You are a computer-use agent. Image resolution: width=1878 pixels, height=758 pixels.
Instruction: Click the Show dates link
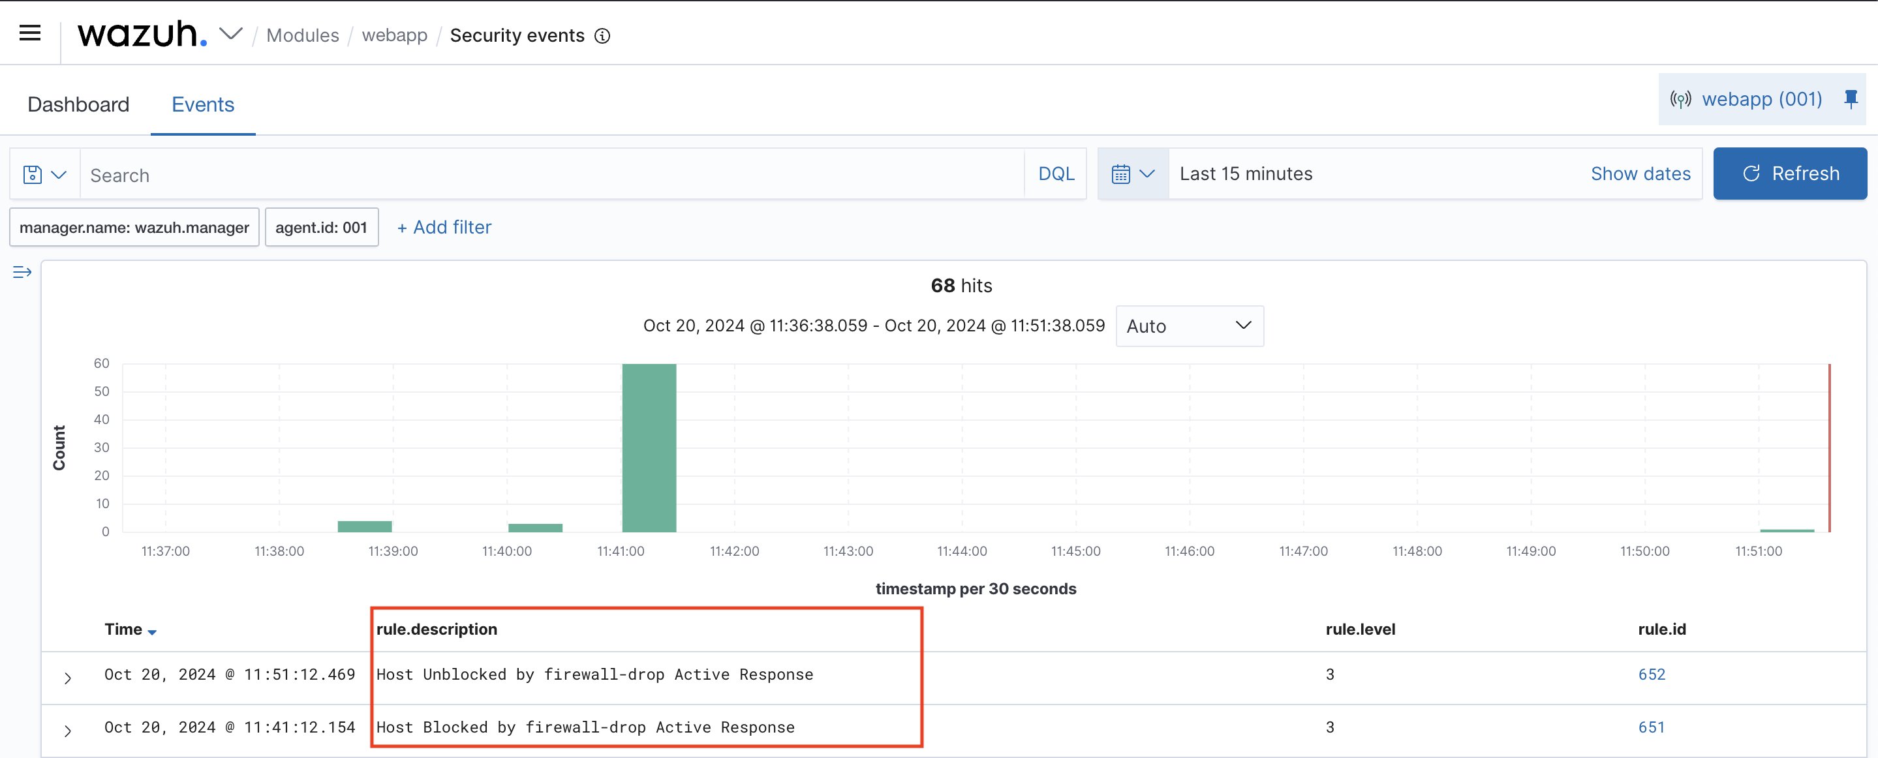click(x=1640, y=174)
